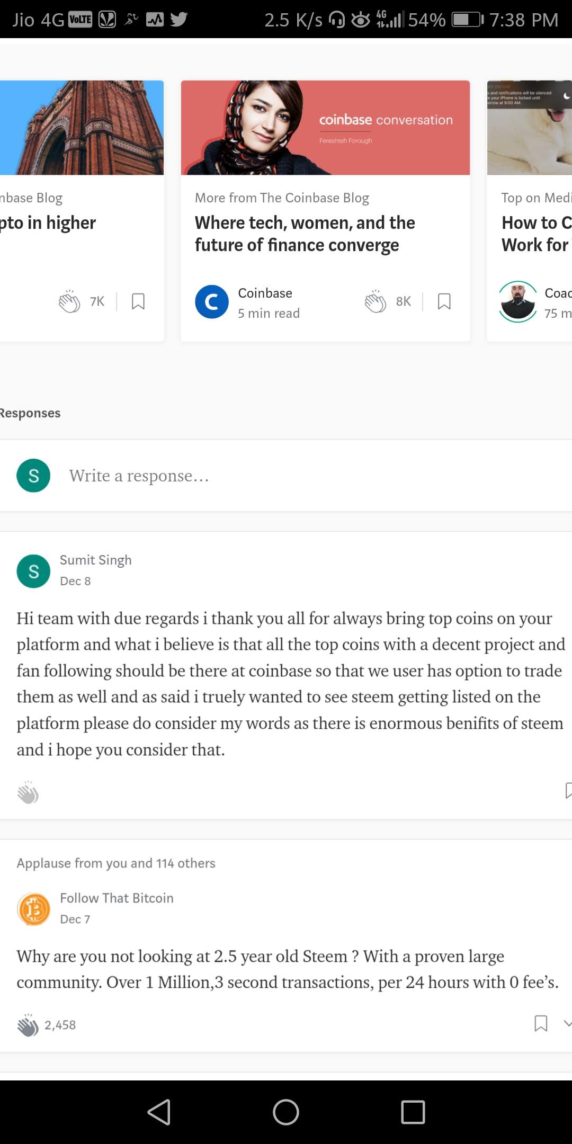Clap for the Coinbase conversation article card
This screenshot has width=572, height=1144.
click(x=376, y=302)
